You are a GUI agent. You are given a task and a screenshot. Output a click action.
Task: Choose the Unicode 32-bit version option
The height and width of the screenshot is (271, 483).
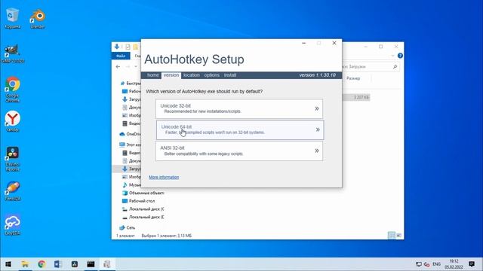(x=239, y=108)
